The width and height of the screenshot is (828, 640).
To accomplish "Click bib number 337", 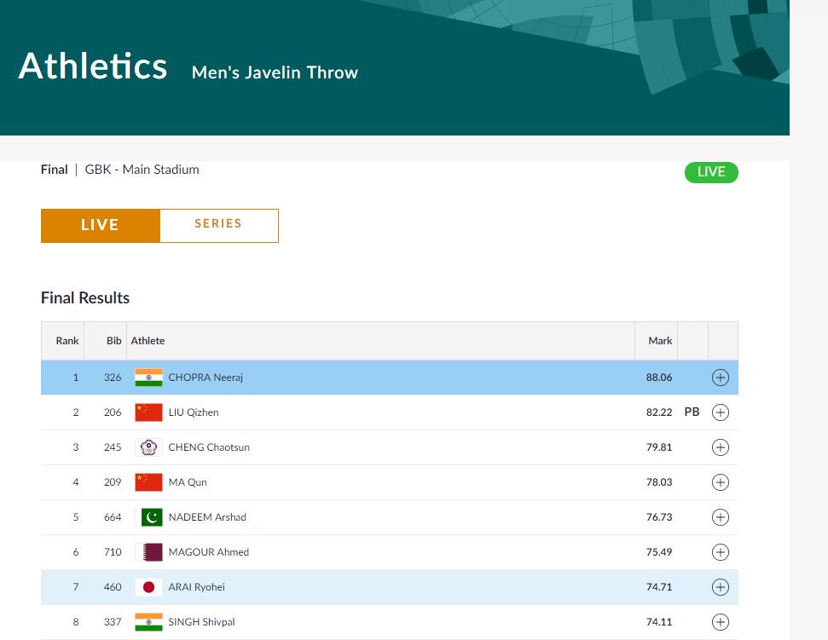I will coord(113,622).
